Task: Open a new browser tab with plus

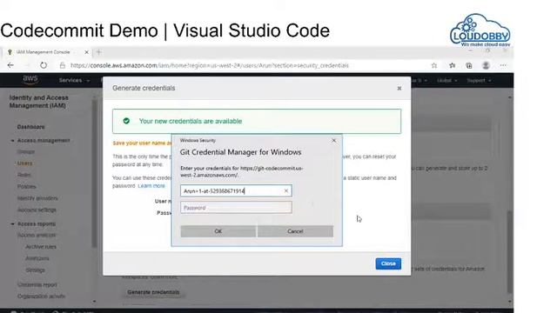Action: pos(98,52)
